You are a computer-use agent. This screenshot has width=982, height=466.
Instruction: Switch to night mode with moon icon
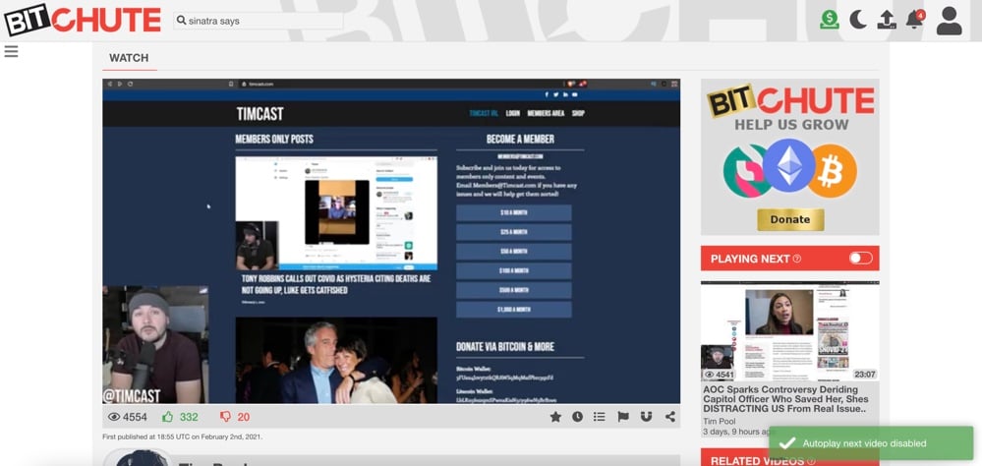coord(858,20)
